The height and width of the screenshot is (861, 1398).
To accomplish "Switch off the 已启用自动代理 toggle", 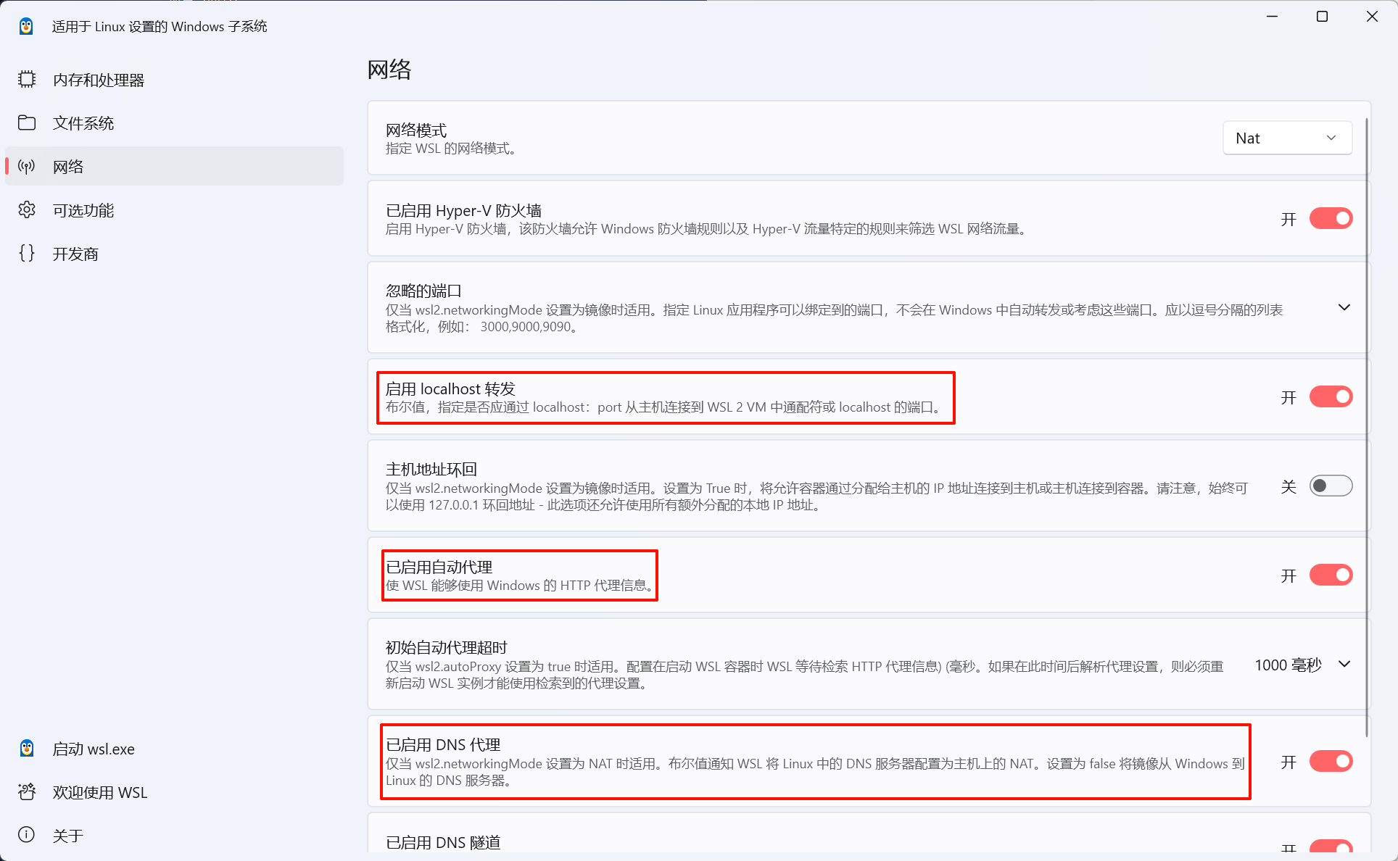I will pos(1331,575).
